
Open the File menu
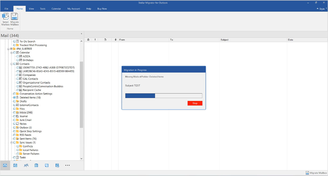6,9
